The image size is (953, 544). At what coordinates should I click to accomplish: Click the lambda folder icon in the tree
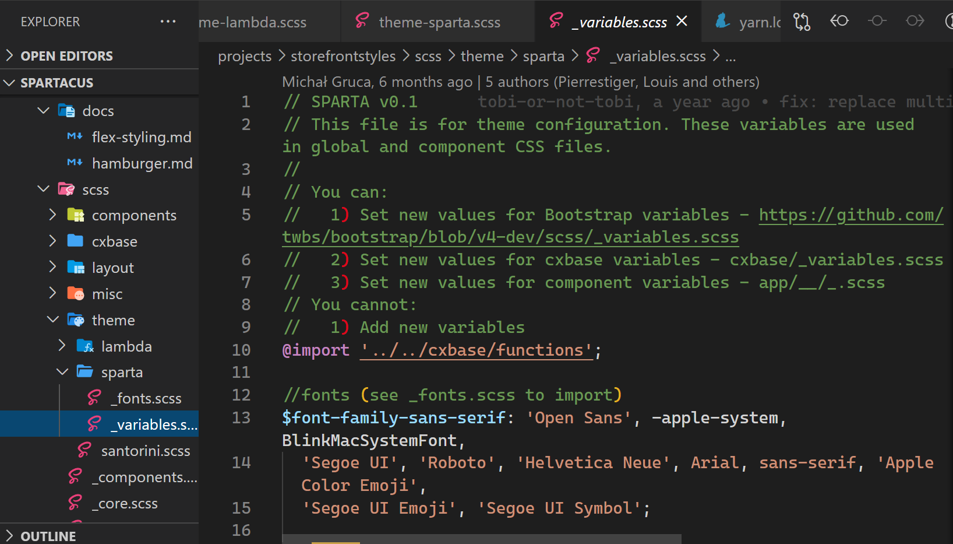click(85, 346)
